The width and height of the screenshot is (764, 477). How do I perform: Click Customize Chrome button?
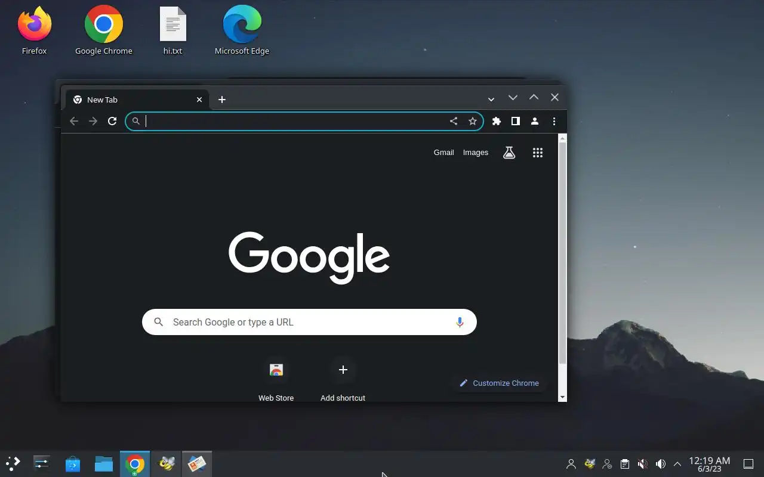499,383
